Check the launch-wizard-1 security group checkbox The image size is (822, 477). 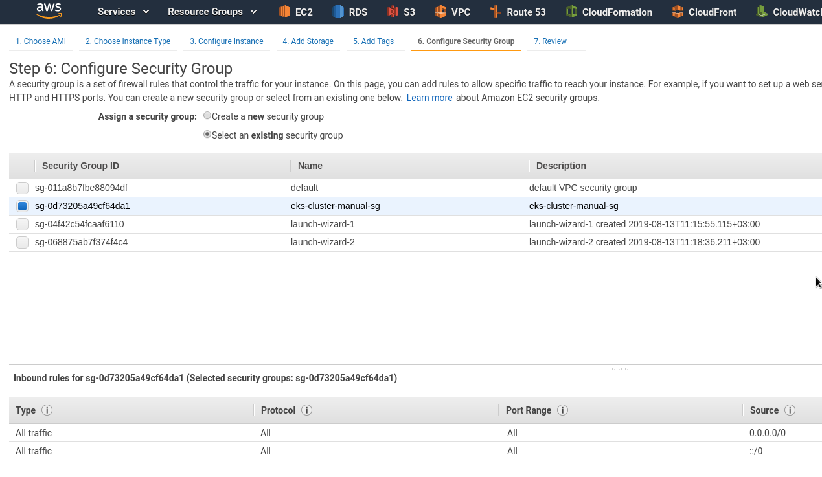point(23,225)
